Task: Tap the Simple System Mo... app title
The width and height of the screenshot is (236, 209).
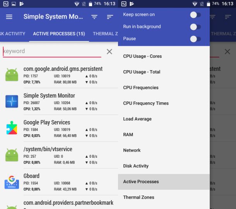Action: (53, 17)
